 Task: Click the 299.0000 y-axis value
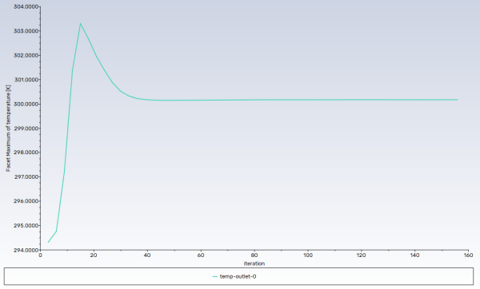tap(26, 129)
